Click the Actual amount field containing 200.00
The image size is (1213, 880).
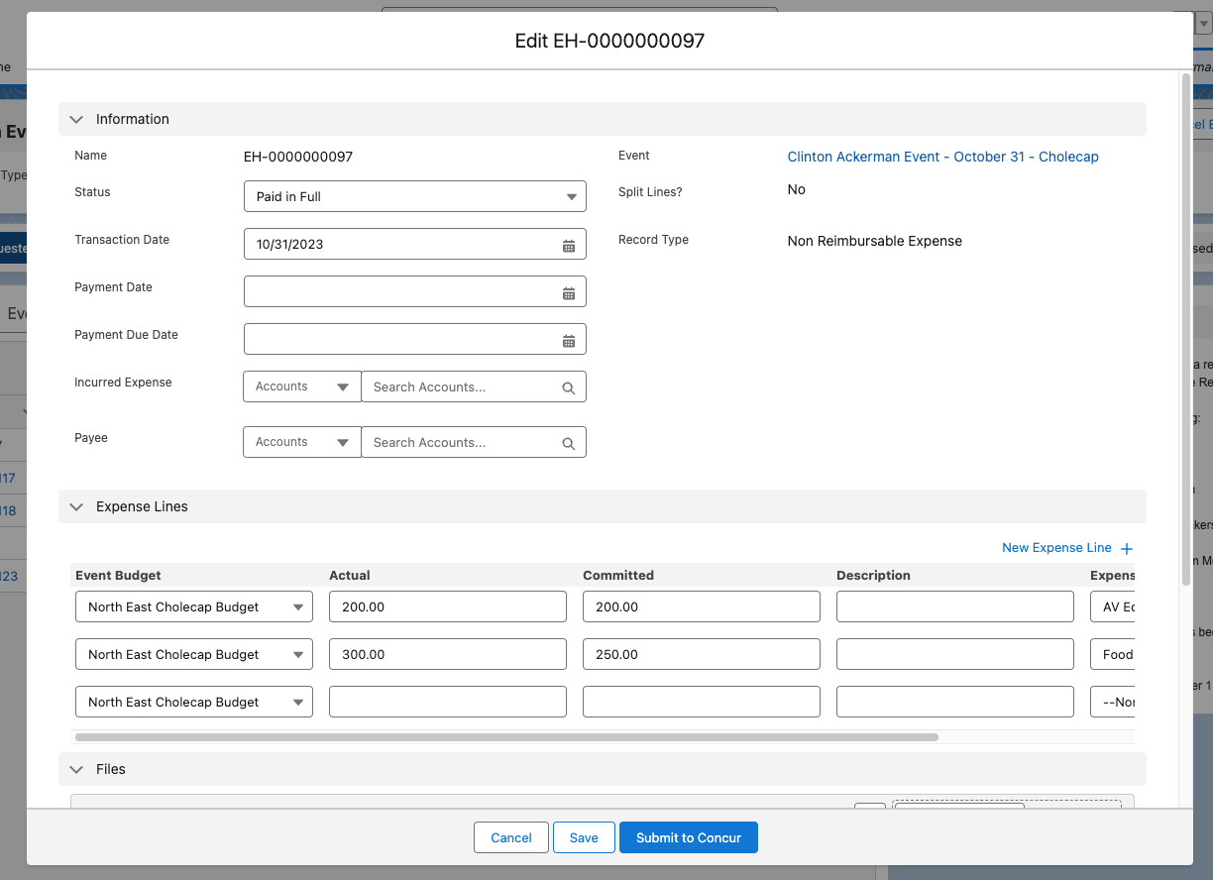447,605
